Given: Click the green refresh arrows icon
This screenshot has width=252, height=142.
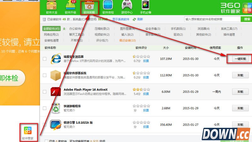Looking at the screenshot, I should pyautogui.click(x=134, y=19).
